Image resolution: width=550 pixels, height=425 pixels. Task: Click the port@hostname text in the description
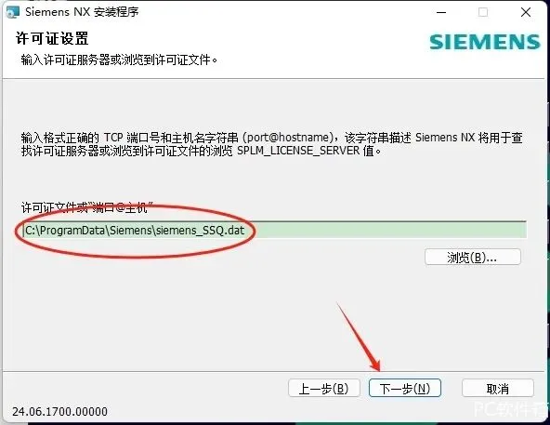point(288,138)
